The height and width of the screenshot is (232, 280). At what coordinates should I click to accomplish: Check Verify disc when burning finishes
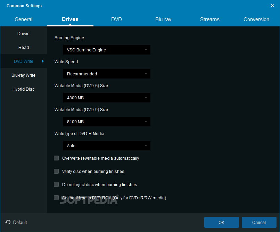56,171
